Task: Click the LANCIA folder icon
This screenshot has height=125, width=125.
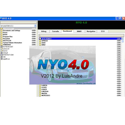Action: 40,85
